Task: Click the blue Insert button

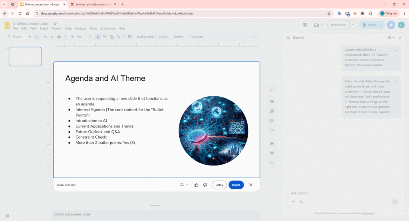Action: (x=236, y=185)
